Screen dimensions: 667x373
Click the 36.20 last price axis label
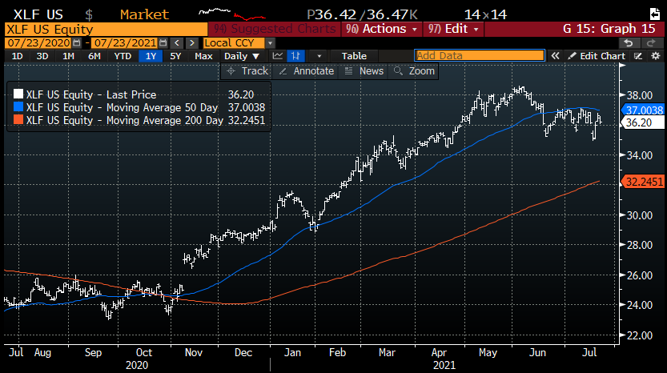[643, 123]
